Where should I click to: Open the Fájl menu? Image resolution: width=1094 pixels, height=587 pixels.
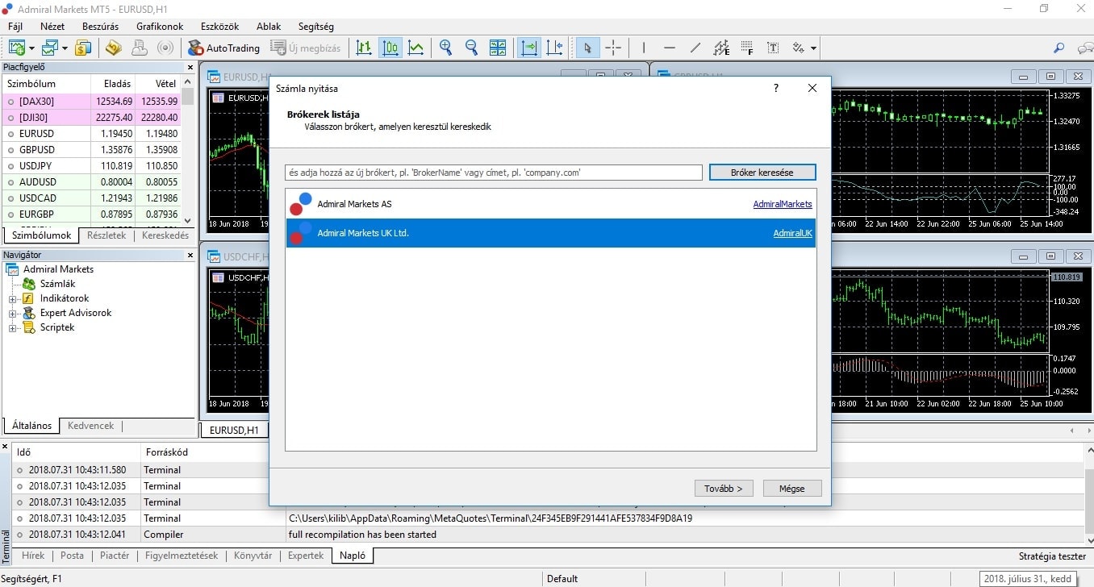(x=15, y=27)
